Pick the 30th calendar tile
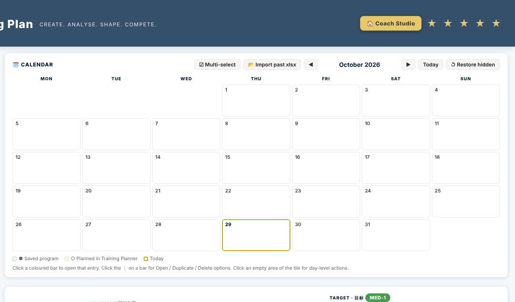Viewport: 515px width, 302px height. tap(326, 235)
